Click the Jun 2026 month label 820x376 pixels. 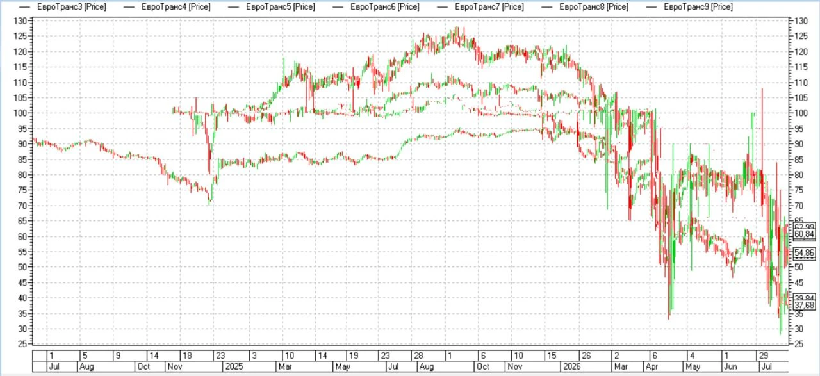(x=730, y=367)
